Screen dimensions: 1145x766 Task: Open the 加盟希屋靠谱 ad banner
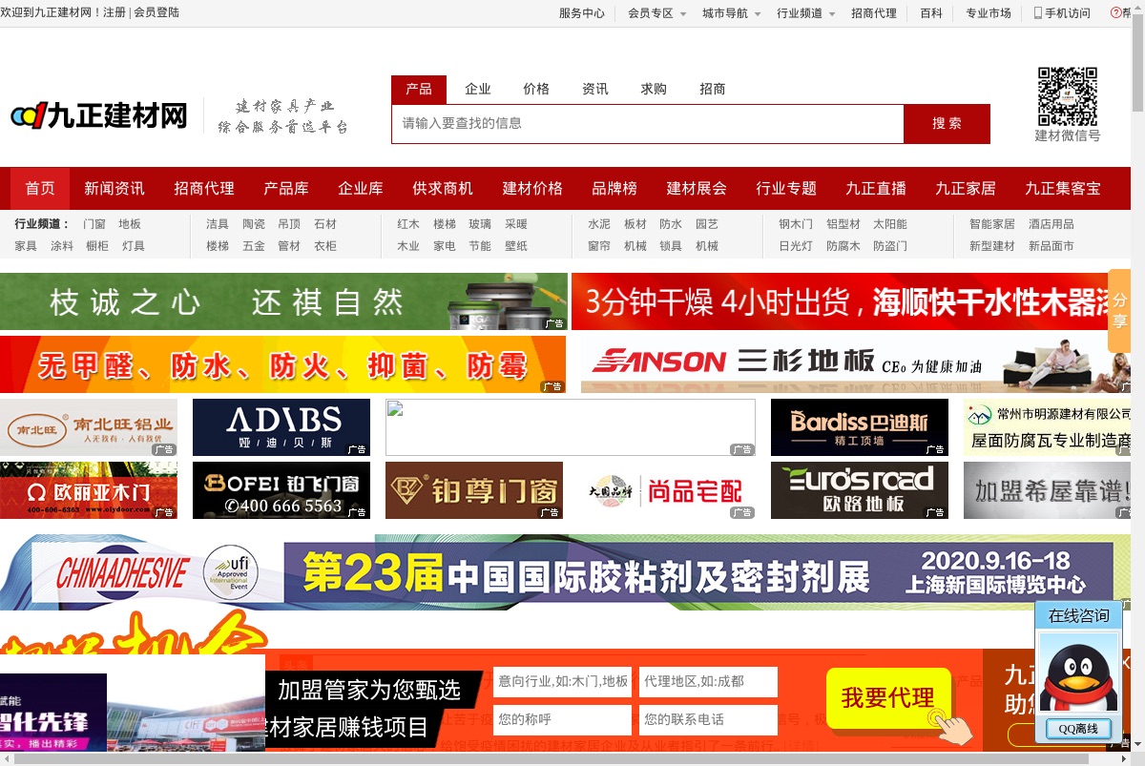pos(1048,490)
